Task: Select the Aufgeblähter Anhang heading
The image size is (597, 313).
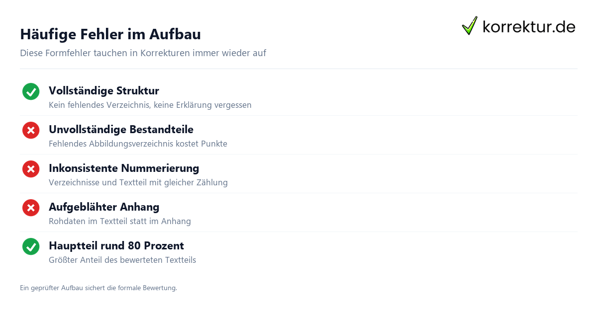Action: click(104, 207)
